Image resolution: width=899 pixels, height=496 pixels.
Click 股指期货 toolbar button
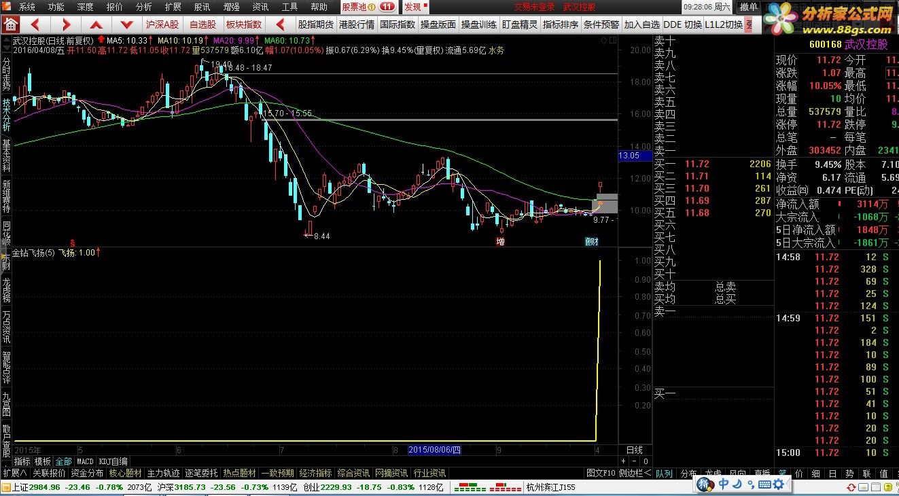317,24
